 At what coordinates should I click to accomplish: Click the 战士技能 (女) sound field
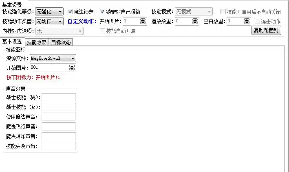[x=59, y=107]
